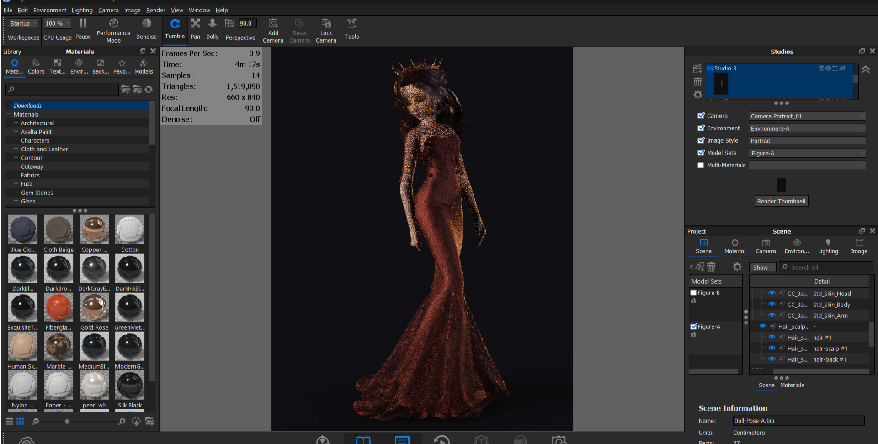This screenshot has height=444, width=878.
Task: Select Std_Skin_Body scene item
Action: [831, 305]
